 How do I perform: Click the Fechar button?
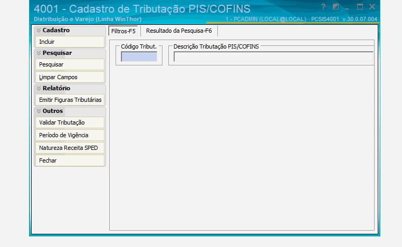click(x=70, y=160)
